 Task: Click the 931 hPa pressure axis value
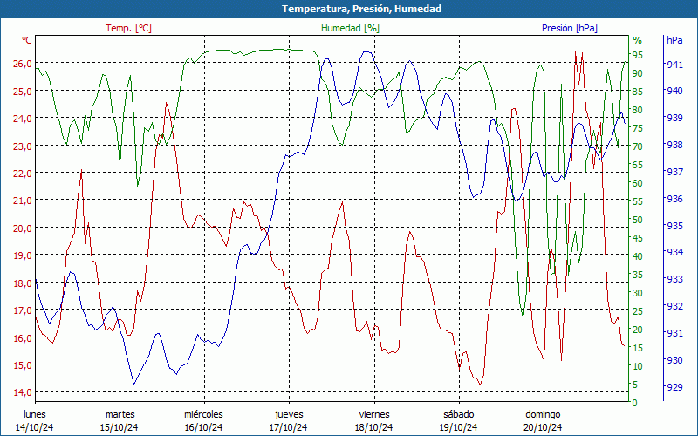674,333
